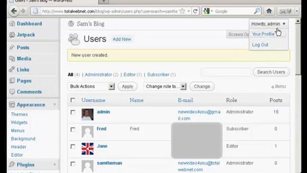The height and width of the screenshot is (173, 307).
Task: Open browser home page icon
Action: pyautogui.click(x=269, y=11)
